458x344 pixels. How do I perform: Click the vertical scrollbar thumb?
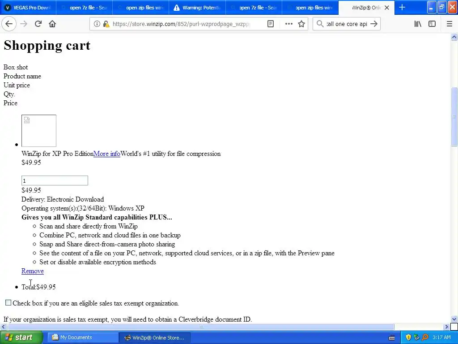(454, 116)
